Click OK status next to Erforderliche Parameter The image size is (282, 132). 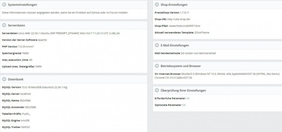pyautogui.click(x=188, y=98)
